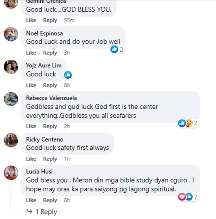Reply to the Gemini Orchids comment
Screen dimensions: 216x219
[x=50, y=20]
